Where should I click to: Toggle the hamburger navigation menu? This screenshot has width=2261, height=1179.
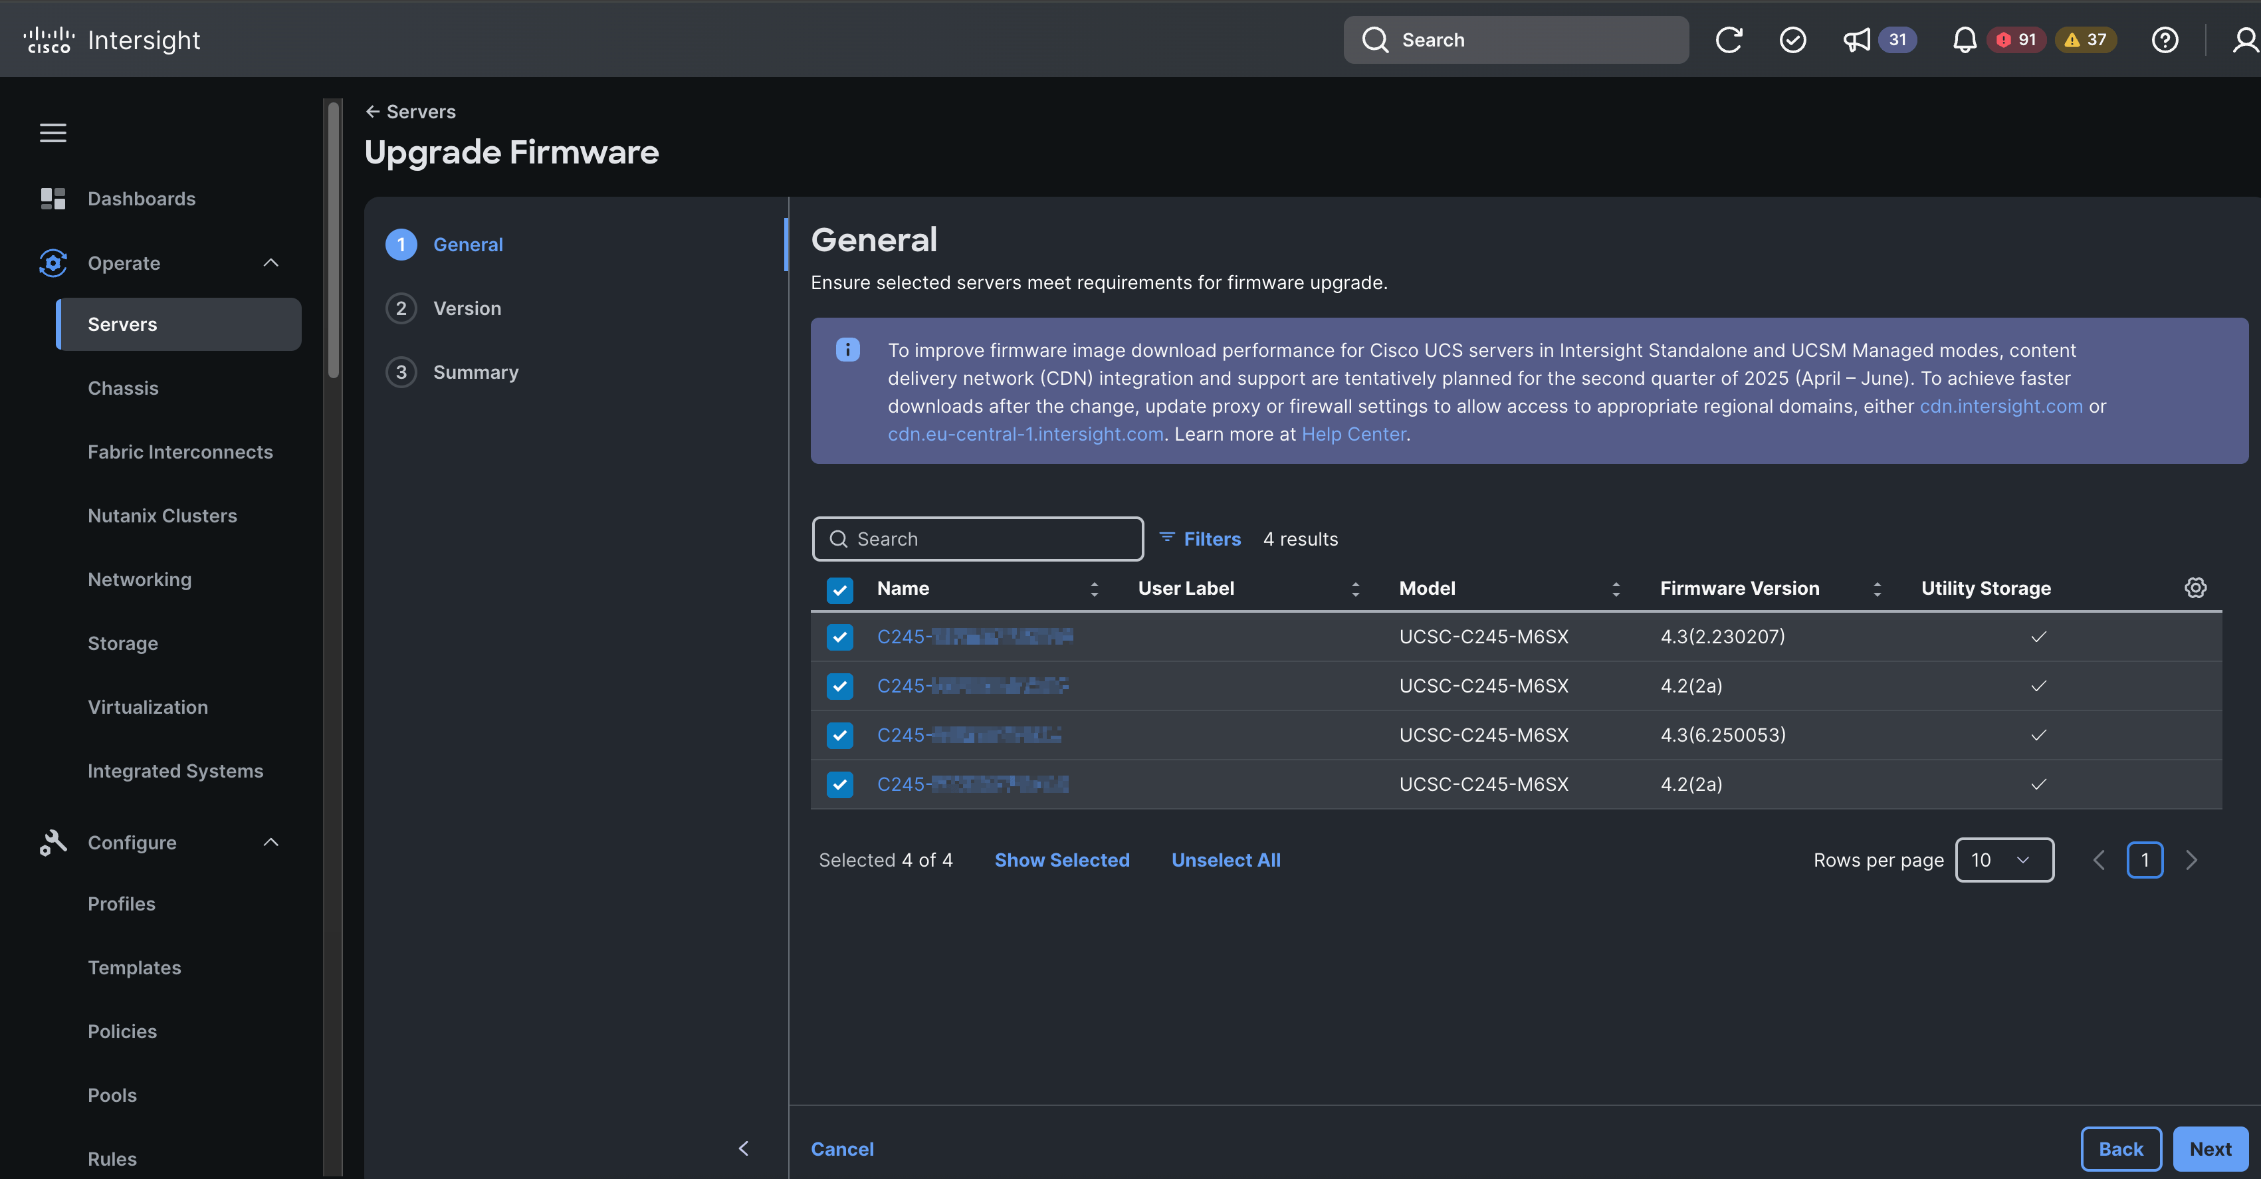(x=53, y=132)
